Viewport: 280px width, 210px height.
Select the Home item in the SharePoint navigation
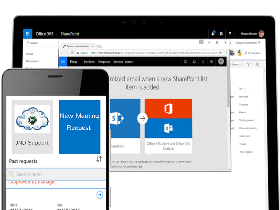(30, 54)
